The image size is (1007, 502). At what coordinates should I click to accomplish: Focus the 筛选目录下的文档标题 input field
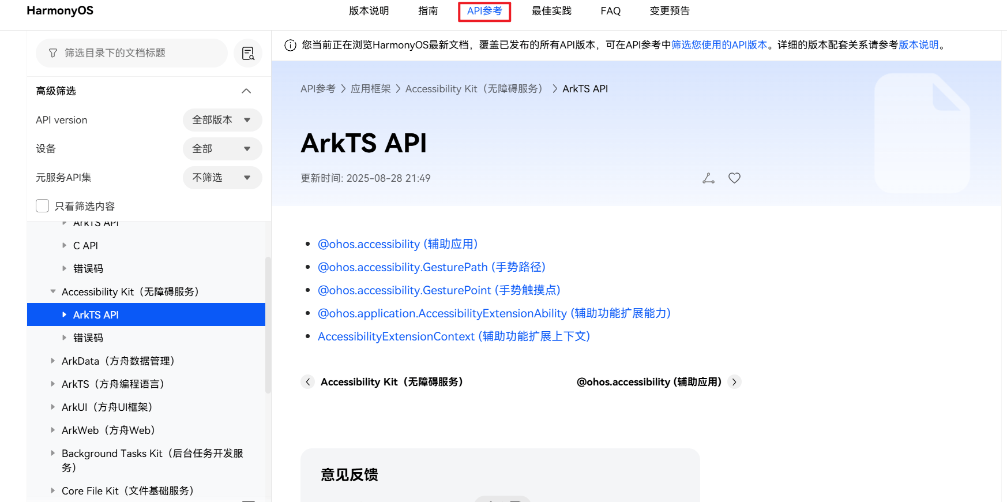tap(132, 53)
